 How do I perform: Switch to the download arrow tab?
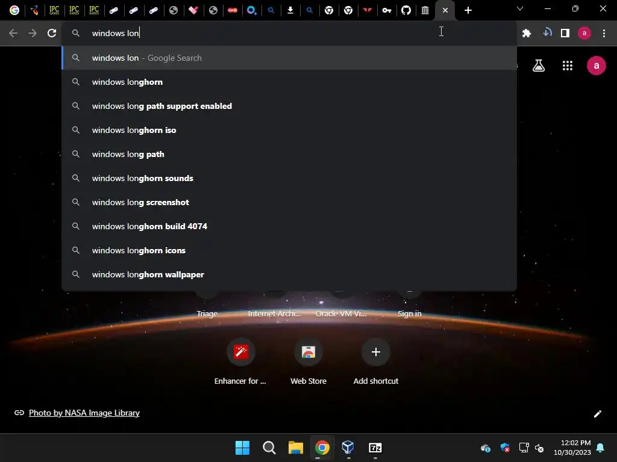pos(290,10)
